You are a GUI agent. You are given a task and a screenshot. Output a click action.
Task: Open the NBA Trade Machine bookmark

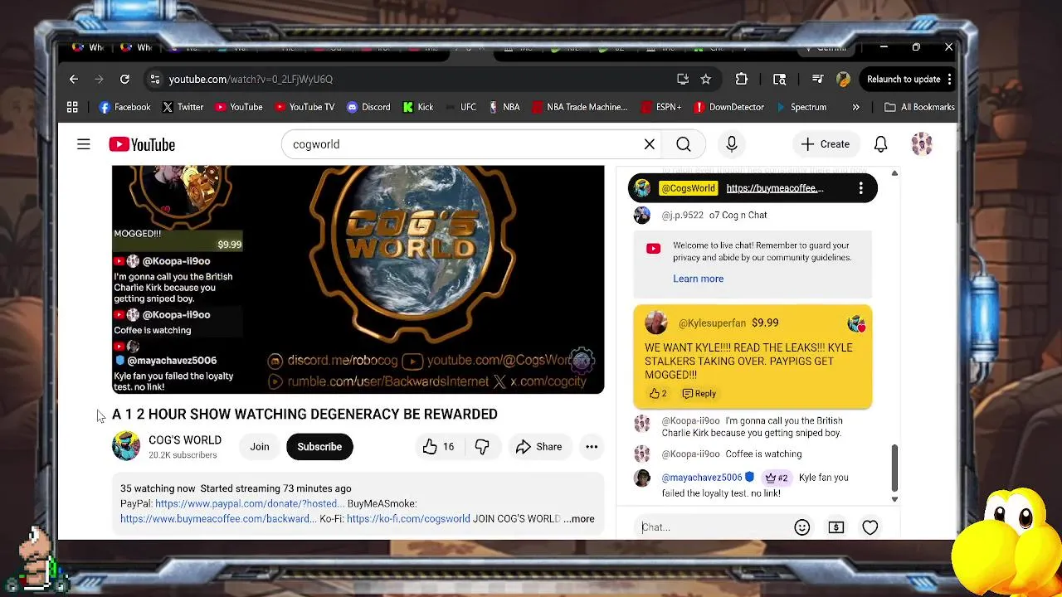[579, 107]
